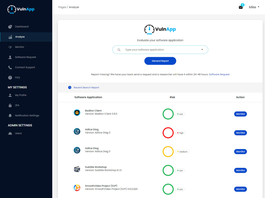Click the Action column header
This screenshot has width=265, height=198.
point(240,97)
